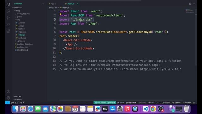Open Finder from the dock
Viewport: 202px width, 114px height.
[15, 109]
